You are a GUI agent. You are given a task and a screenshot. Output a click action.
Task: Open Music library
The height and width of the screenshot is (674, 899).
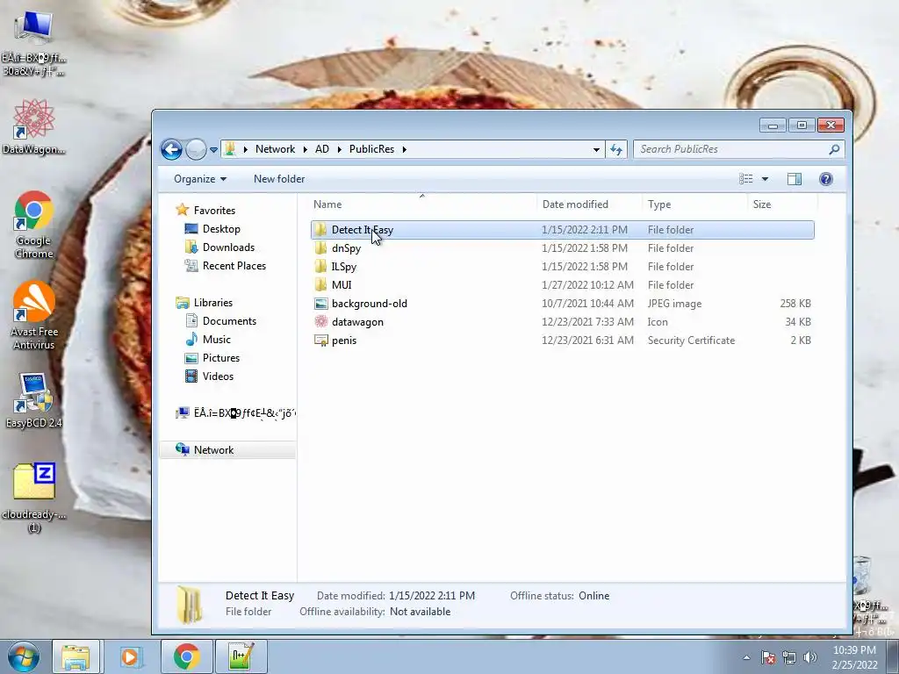click(216, 340)
